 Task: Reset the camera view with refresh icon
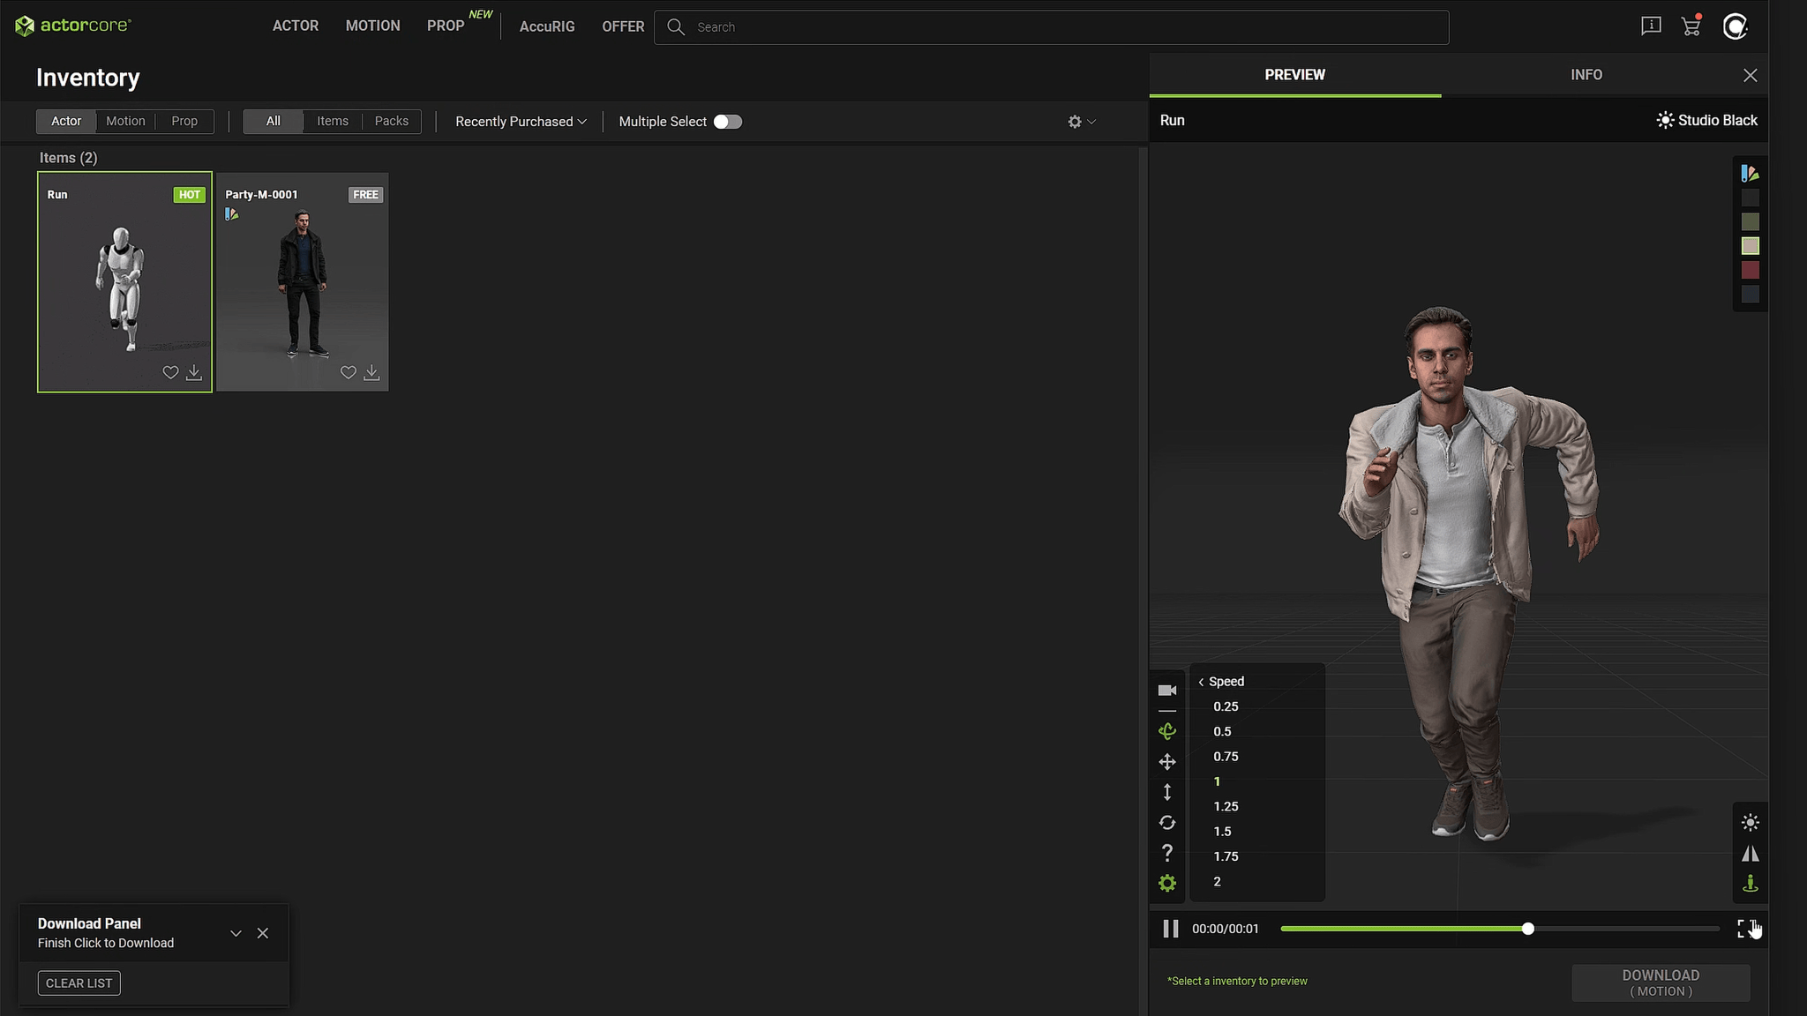[x=1167, y=822]
